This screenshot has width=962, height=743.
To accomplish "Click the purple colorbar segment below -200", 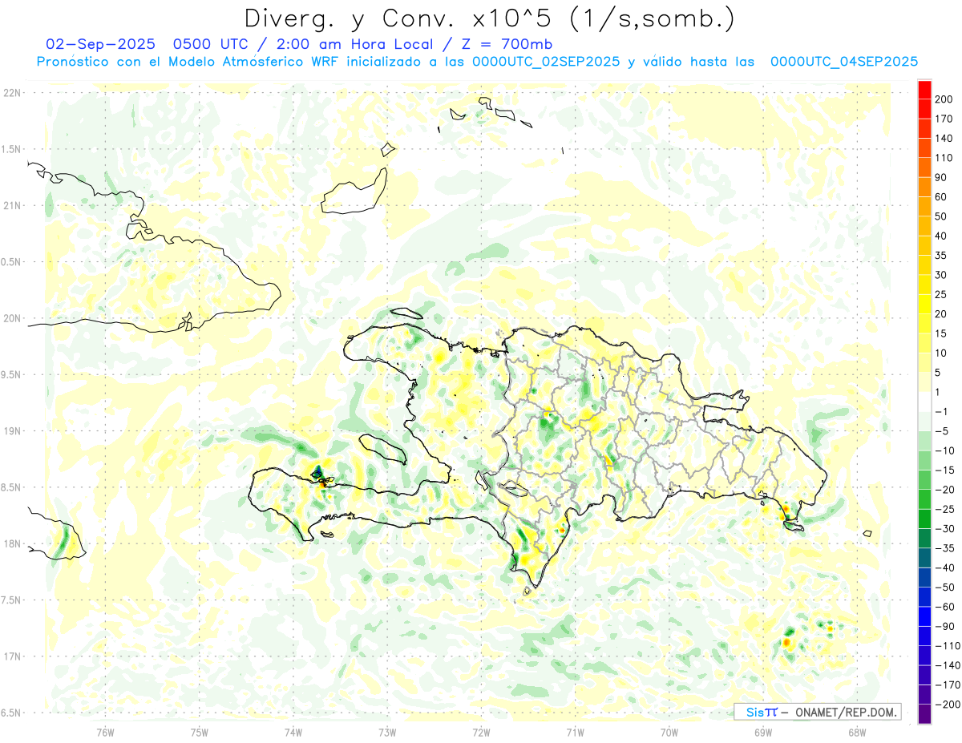I will (x=924, y=713).
